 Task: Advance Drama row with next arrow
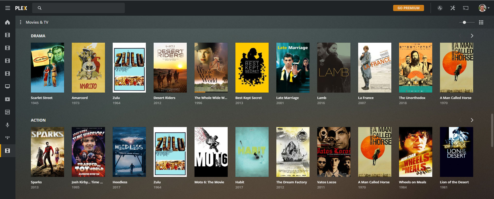click(x=472, y=36)
